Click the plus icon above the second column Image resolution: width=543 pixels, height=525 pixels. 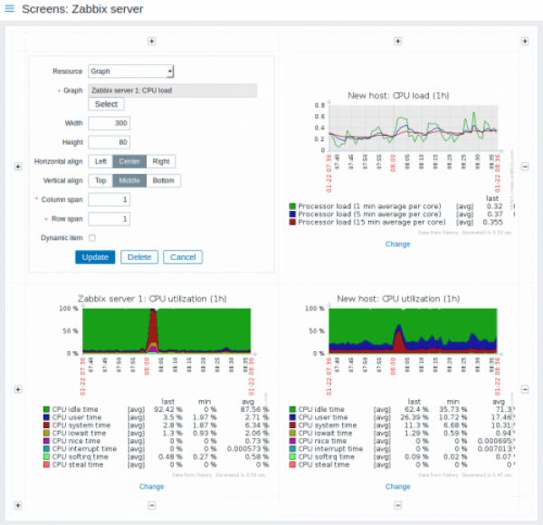point(396,41)
